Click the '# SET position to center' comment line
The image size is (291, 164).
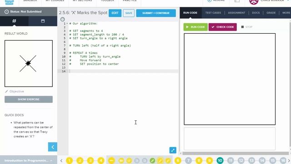coord(94,64)
